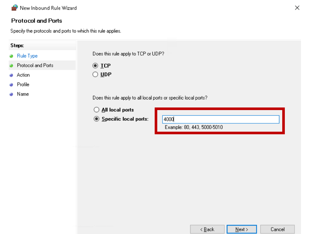Click the green Protocol and Ports bullet
Image resolution: width=331 pixels, height=234 pixels.
tap(11, 66)
